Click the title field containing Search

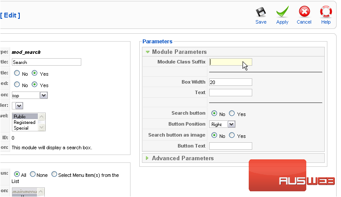47,62
